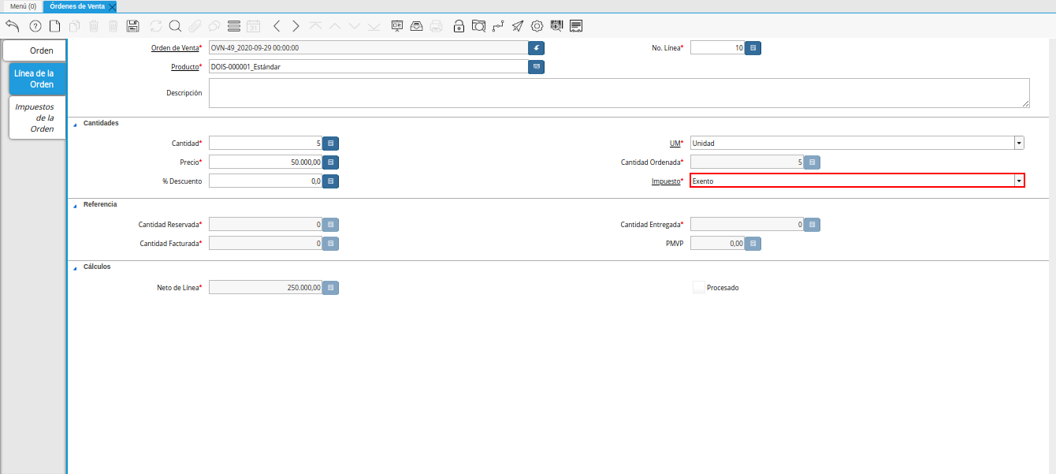Click the Impuesto label link
1056x474 pixels.
[665, 181]
